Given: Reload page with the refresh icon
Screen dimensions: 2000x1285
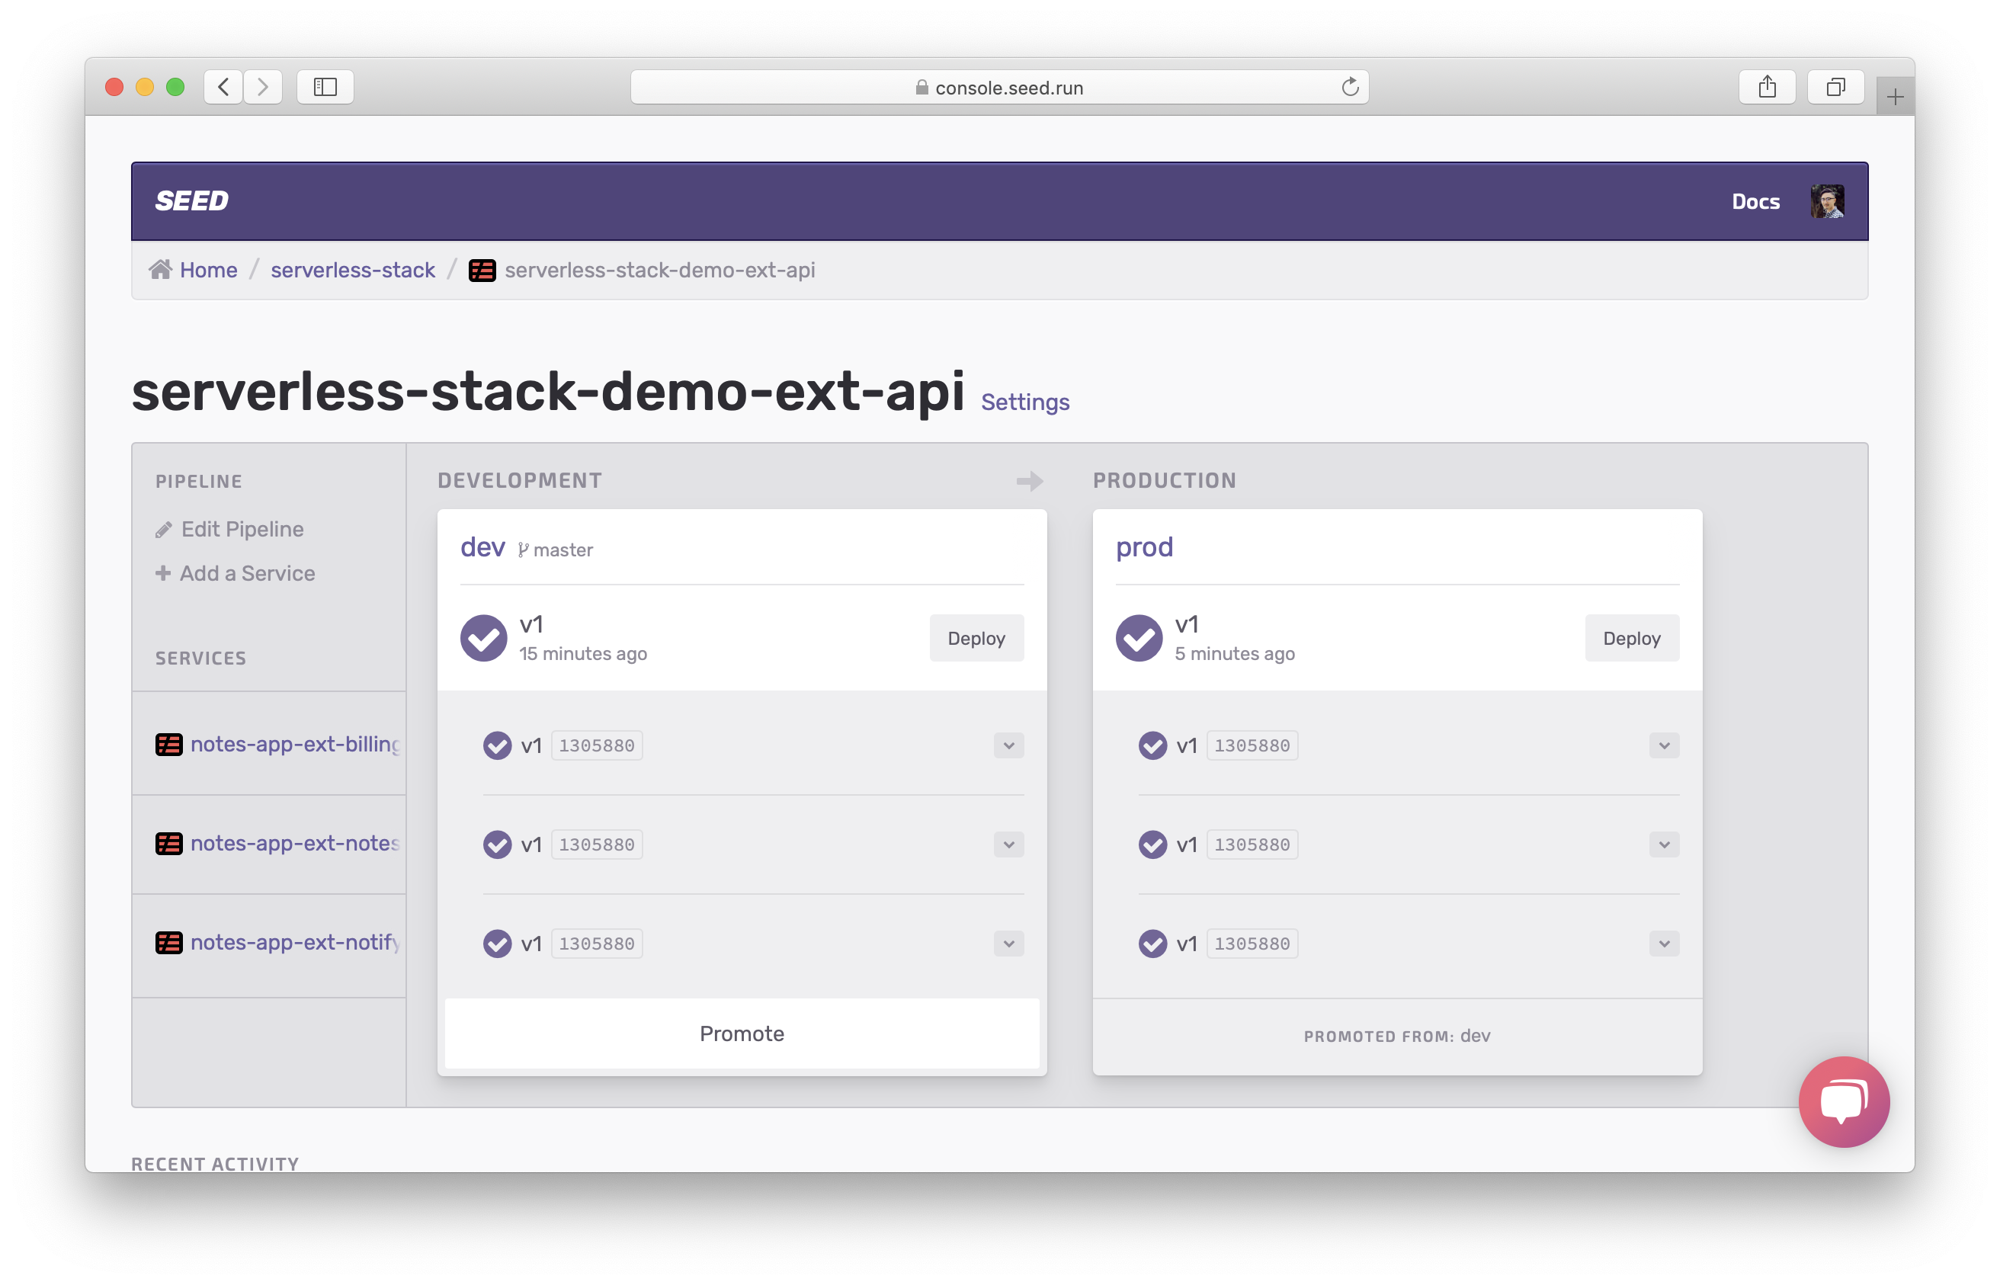Looking at the screenshot, I should pyautogui.click(x=1349, y=87).
